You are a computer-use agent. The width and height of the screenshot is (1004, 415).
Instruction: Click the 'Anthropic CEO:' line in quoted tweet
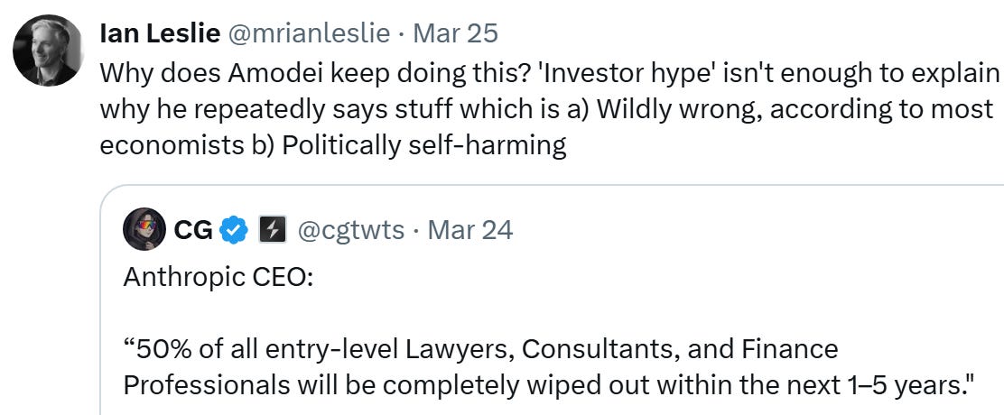(x=218, y=276)
